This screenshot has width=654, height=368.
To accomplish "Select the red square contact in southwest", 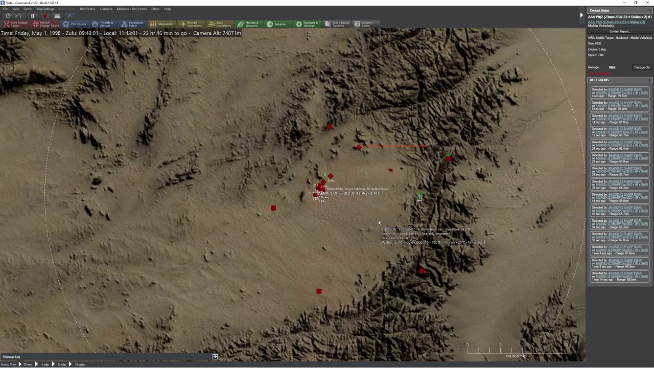I will click(x=273, y=208).
